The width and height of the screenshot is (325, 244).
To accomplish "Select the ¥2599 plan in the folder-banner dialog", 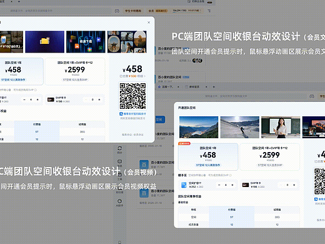I will 75,71.
